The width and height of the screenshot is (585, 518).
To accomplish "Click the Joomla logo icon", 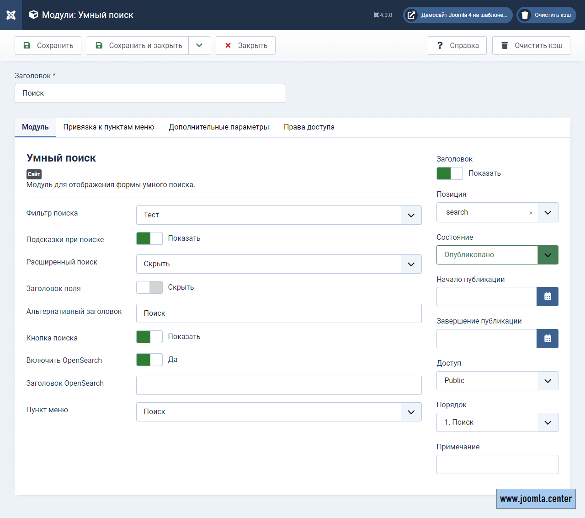I will (x=11, y=15).
